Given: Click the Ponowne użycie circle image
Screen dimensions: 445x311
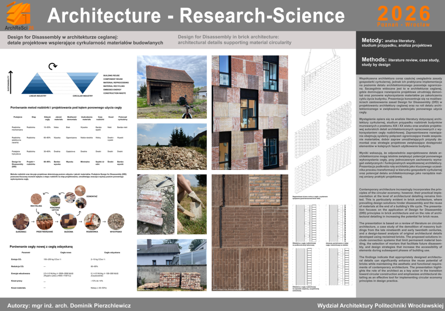Looking at the screenshot, I should coord(55,200).
